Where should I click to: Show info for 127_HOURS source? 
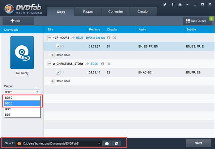point(108,38)
